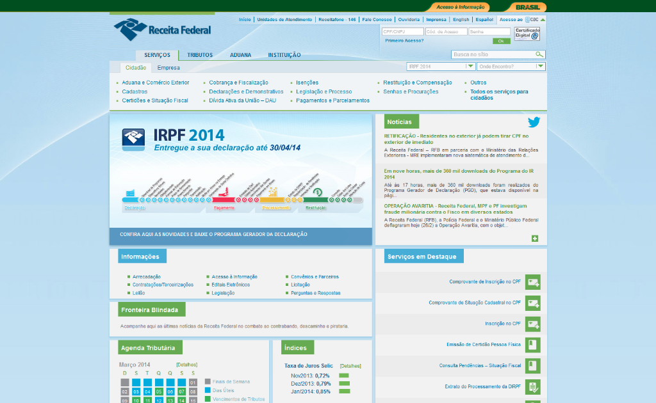Open Perguntas e Respostas link
This screenshot has width=656, height=403.
click(315, 293)
